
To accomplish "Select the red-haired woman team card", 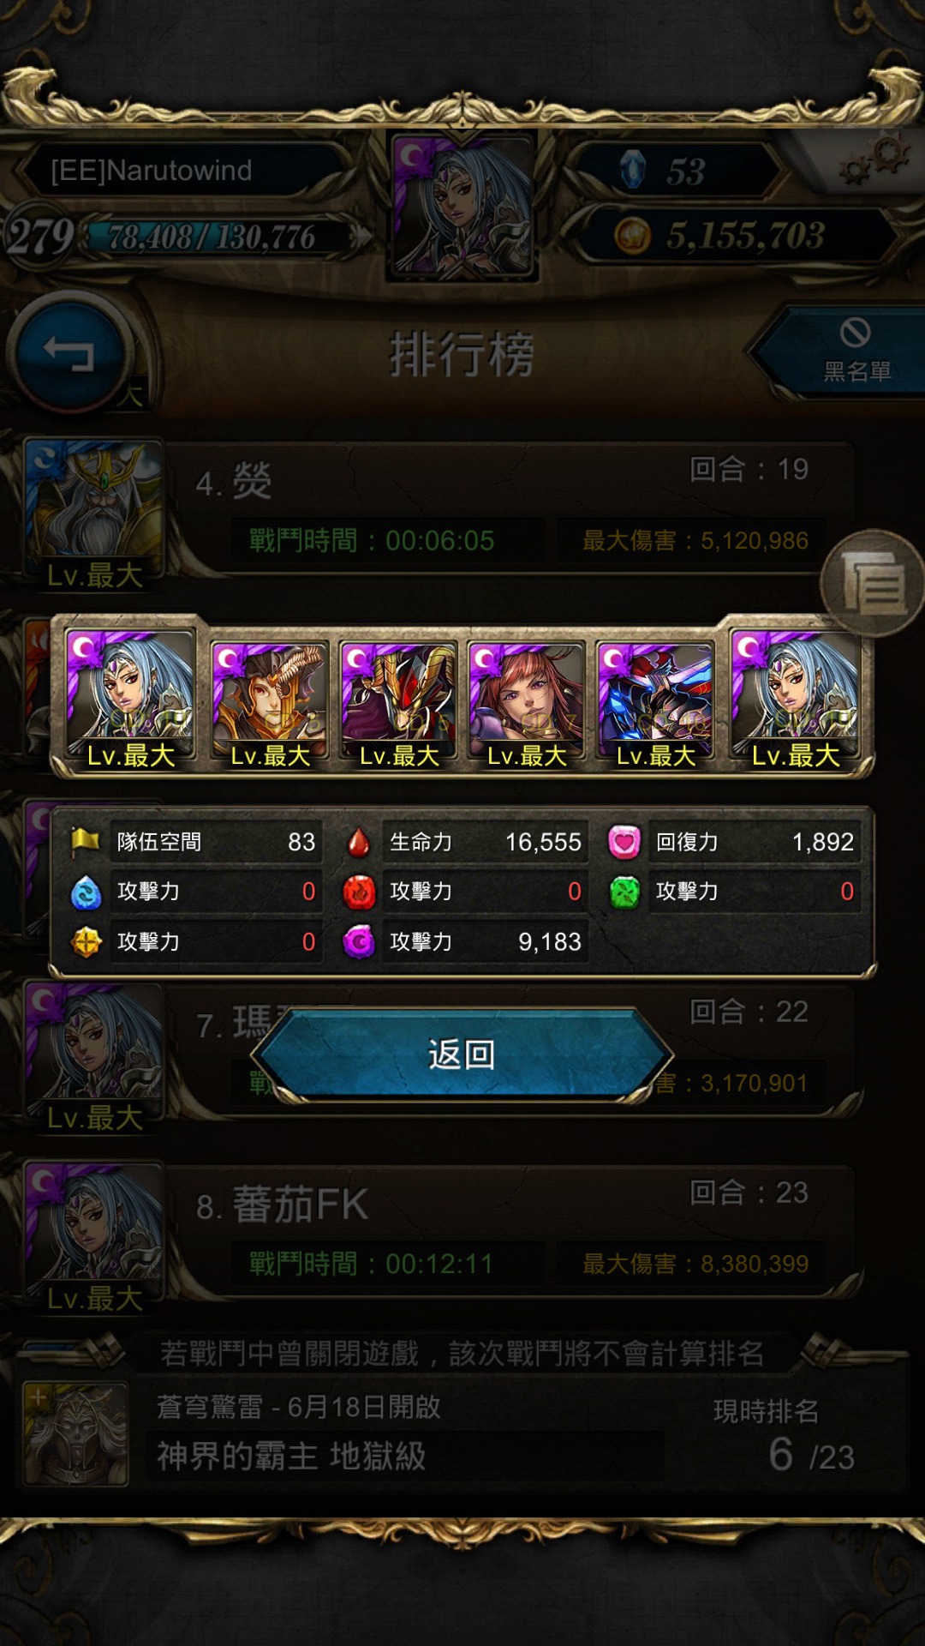I will tap(527, 703).
